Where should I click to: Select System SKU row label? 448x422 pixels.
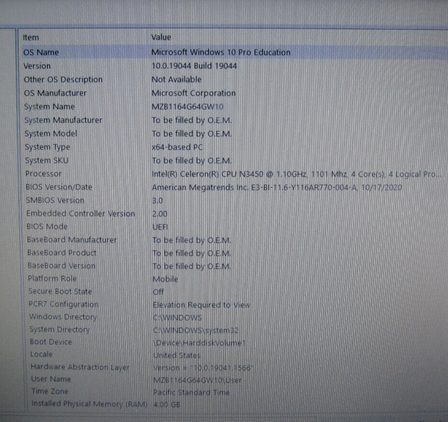tap(47, 161)
